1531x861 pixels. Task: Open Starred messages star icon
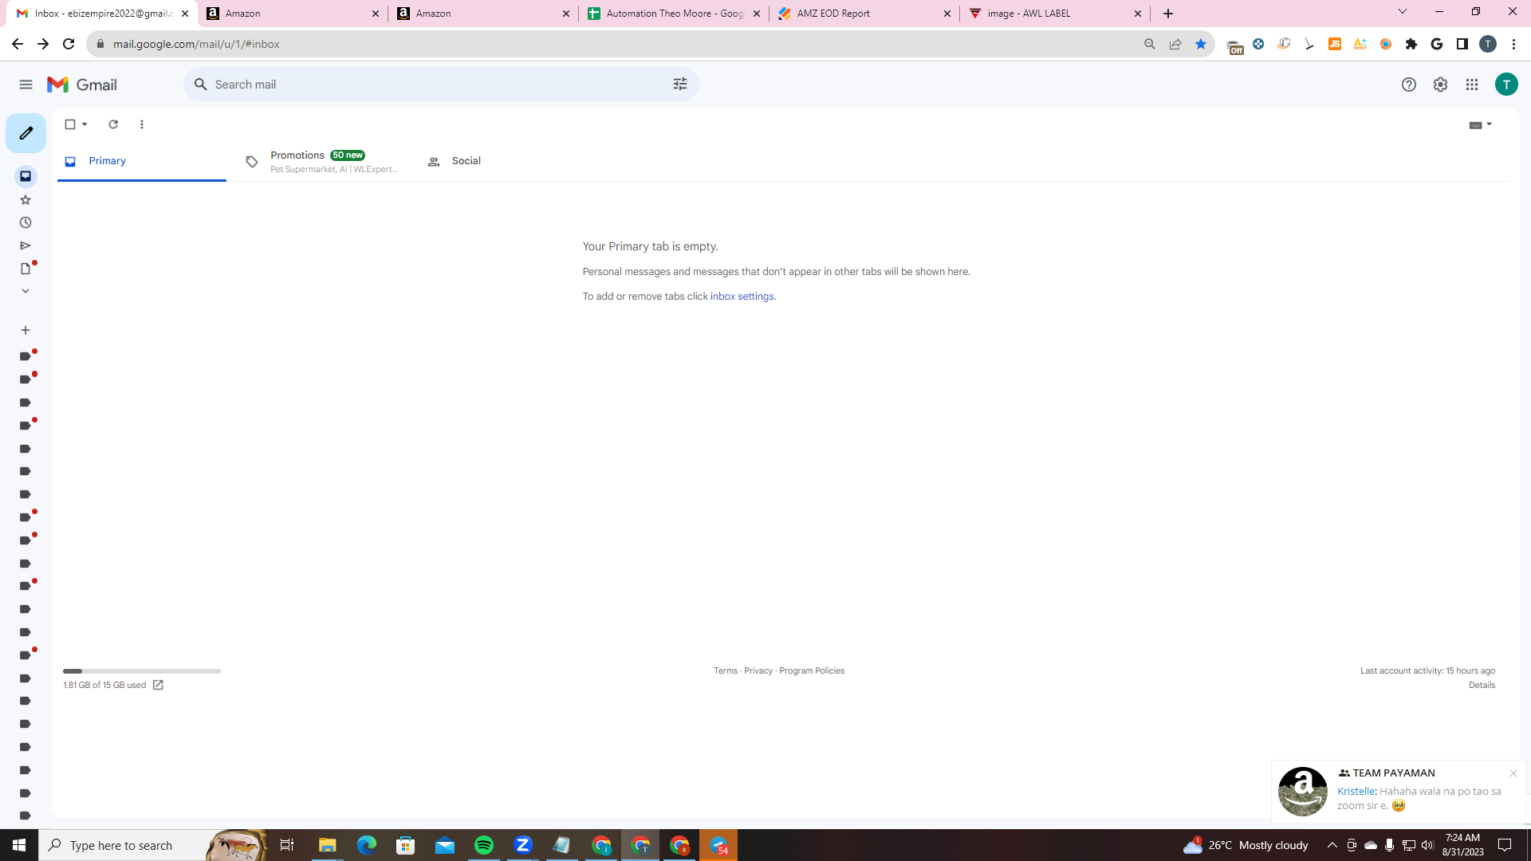pos(26,199)
